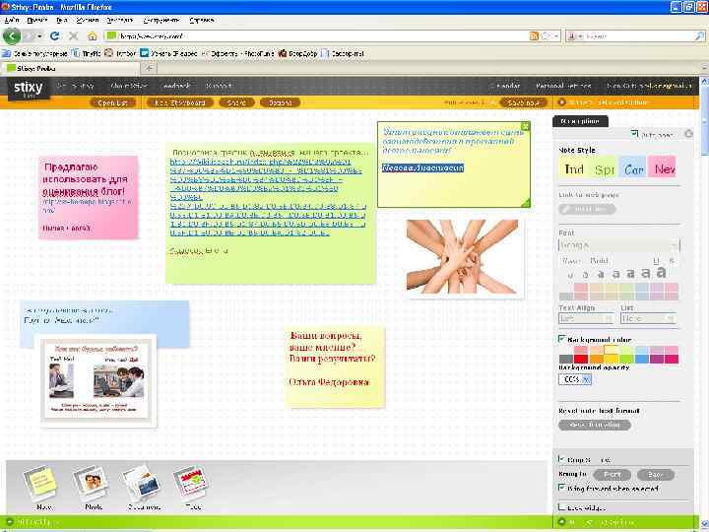Click the New Stixyboard button
The image size is (709, 532).
click(x=179, y=102)
